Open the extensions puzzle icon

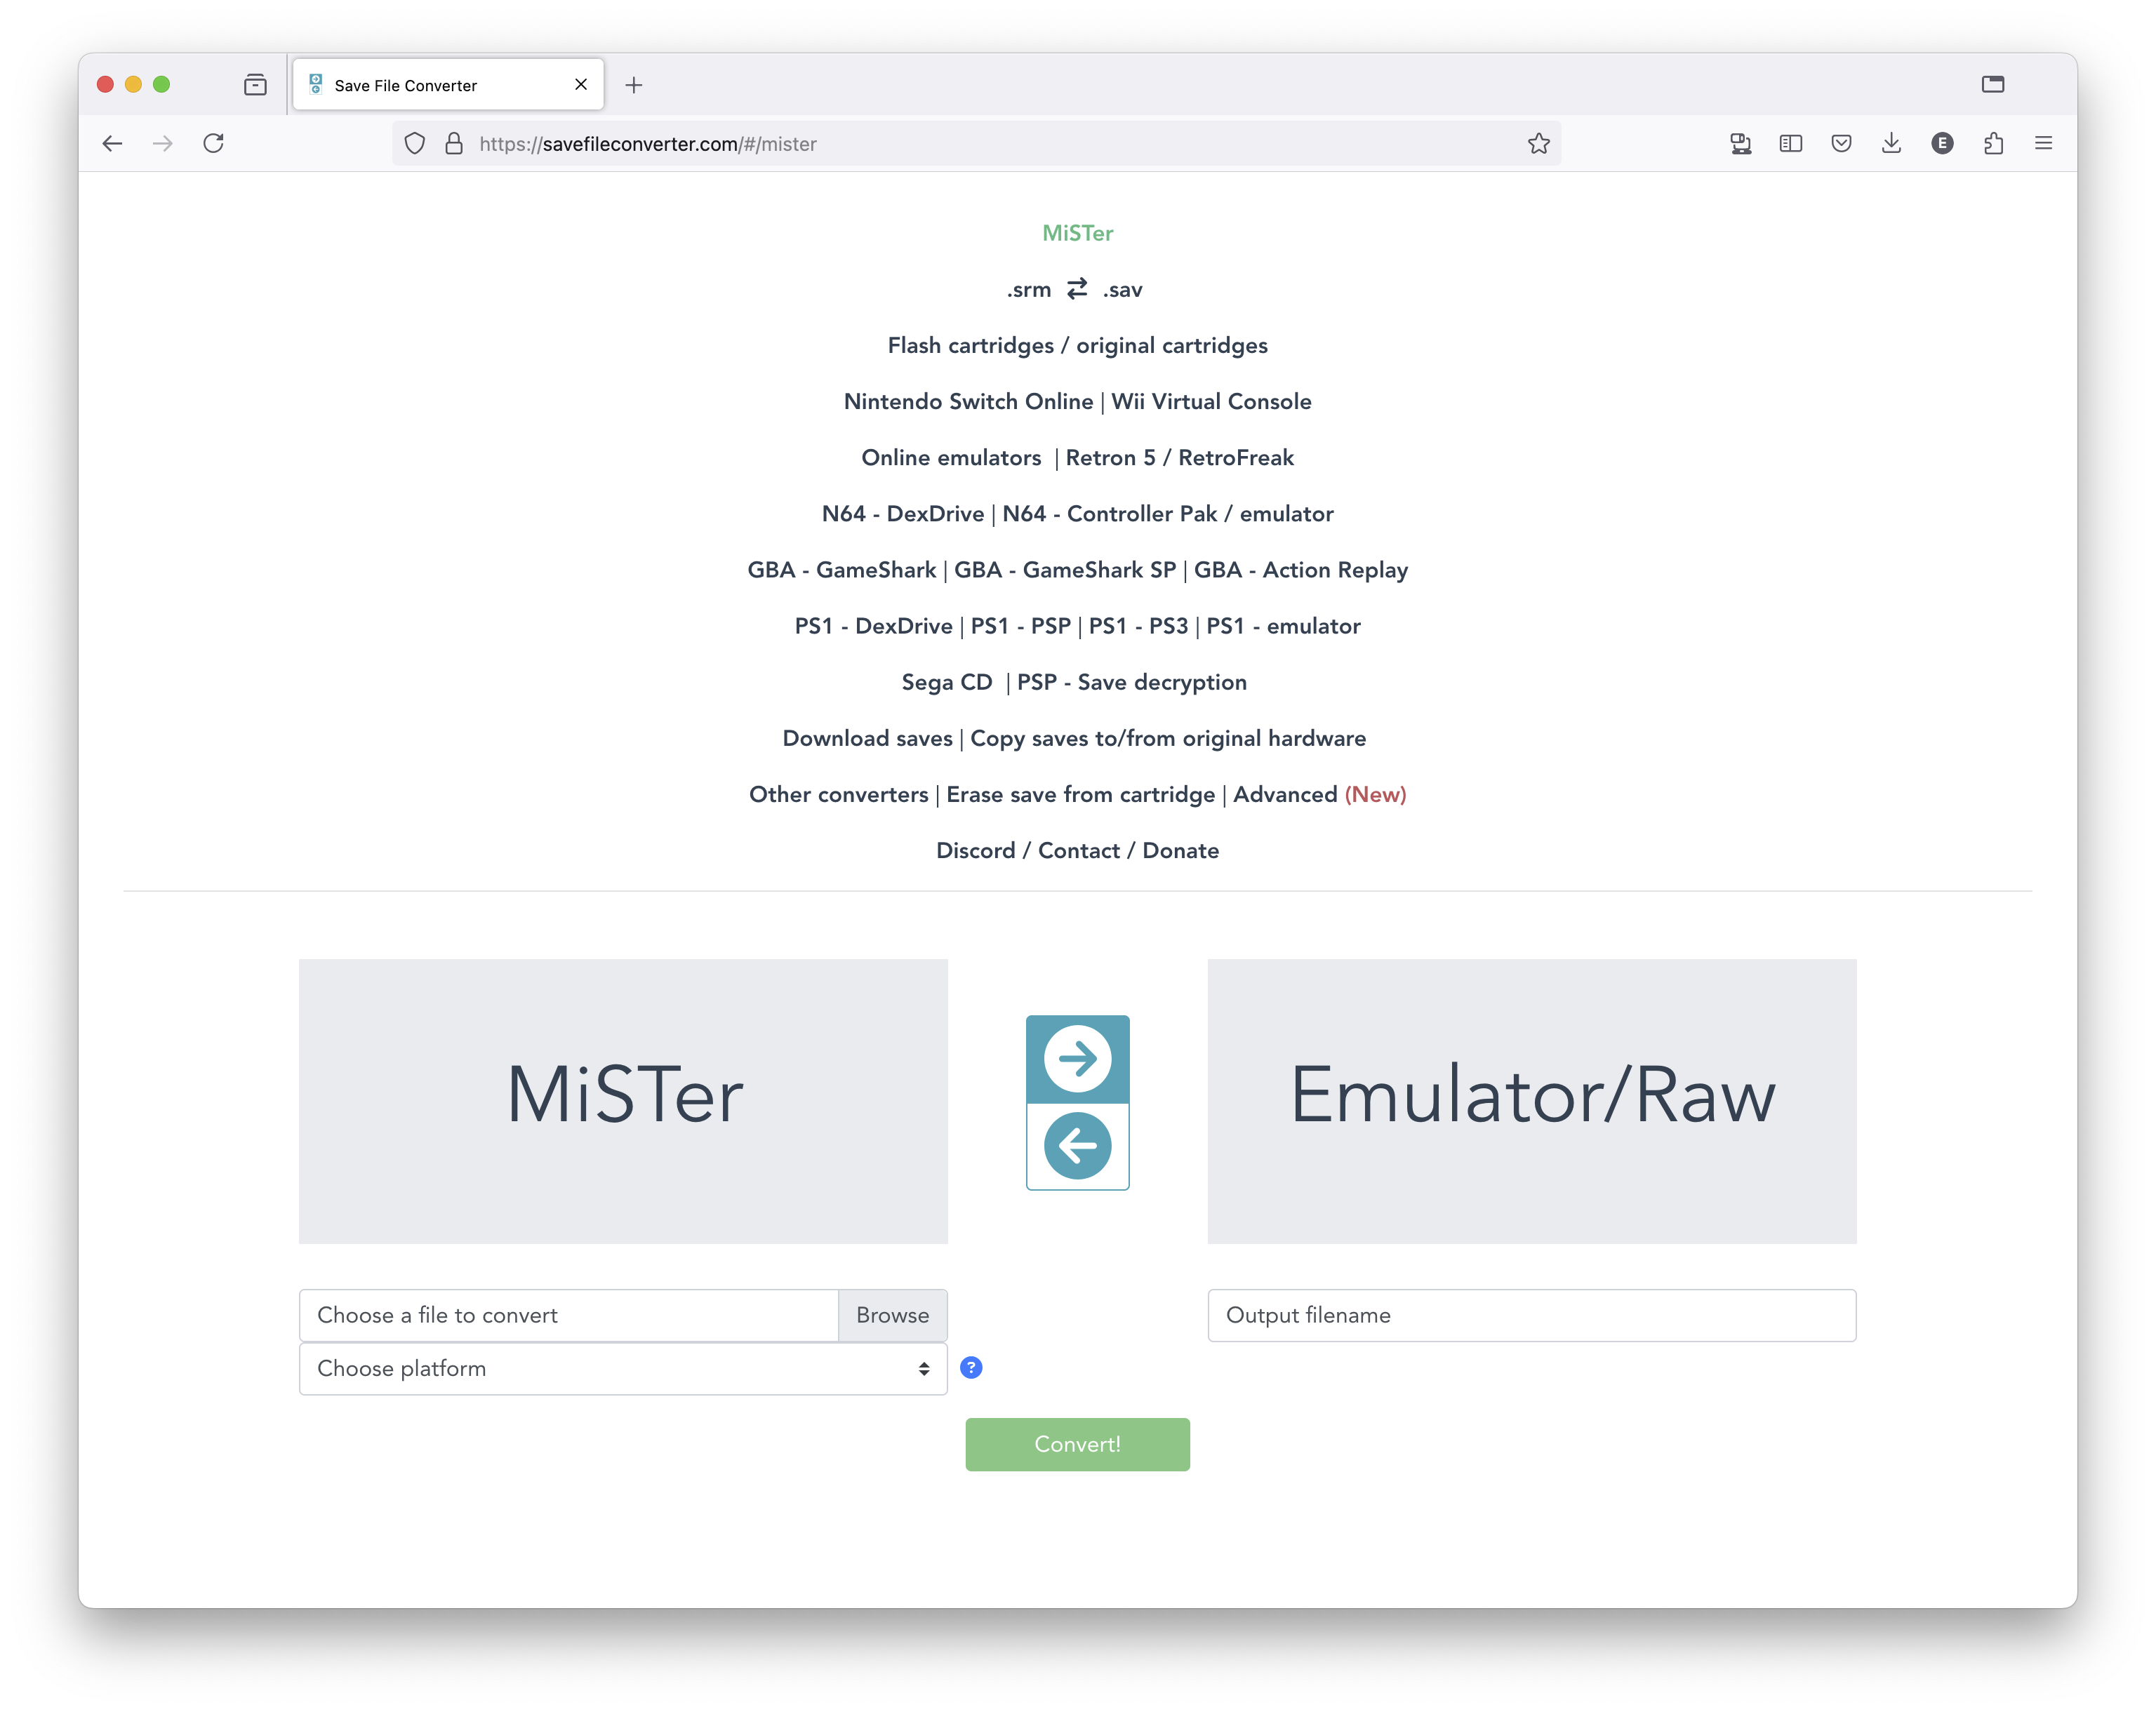coord(1993,143)
